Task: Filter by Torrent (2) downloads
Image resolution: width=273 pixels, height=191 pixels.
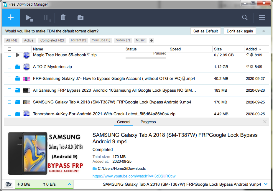Action: pyautogui.click(x=78, y=40)
